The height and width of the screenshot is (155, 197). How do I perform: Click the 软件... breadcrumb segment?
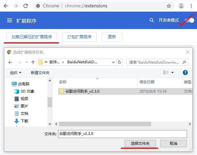coord(54,62)
